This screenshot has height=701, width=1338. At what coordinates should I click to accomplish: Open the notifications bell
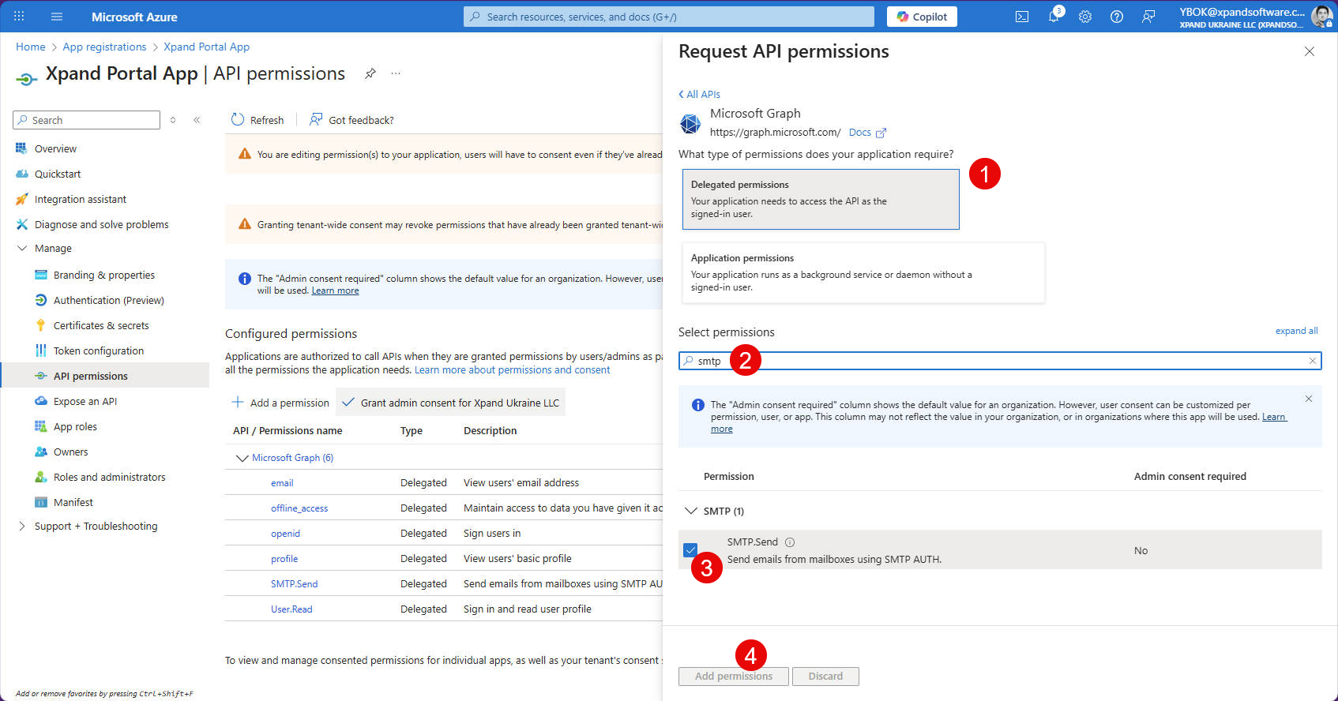click(x=1054, y=17)
